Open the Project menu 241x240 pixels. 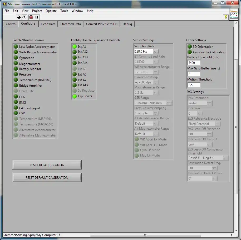[37, 11]
